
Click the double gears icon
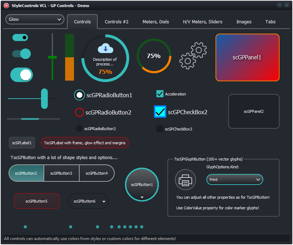193,56
